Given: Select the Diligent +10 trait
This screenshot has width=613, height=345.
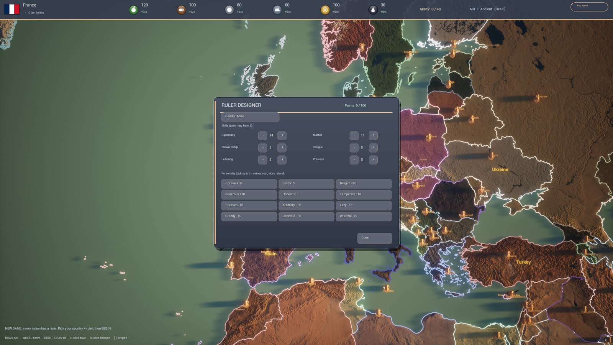Looking at the screenshot, I should click(x=364, y=184).
